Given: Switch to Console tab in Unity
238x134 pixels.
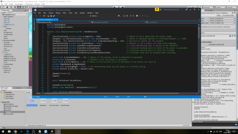Looking at the screenshot, I should [x=17, y=88].
